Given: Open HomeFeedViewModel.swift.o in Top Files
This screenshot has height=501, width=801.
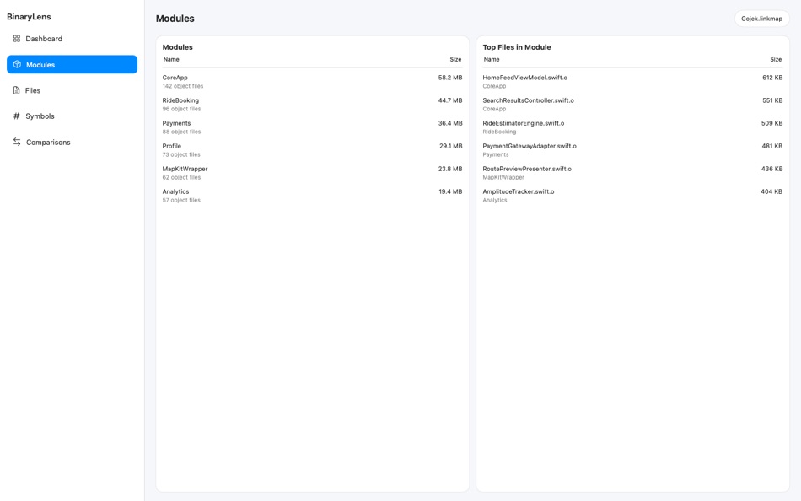Looking at the screenshot, I should point(632,80).
